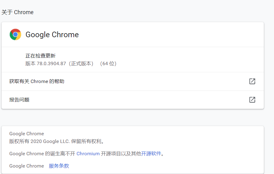Open the 服务条款 link
Image resolution: width=274 pixels, height=174 pixels.
(x=59, y=166)
